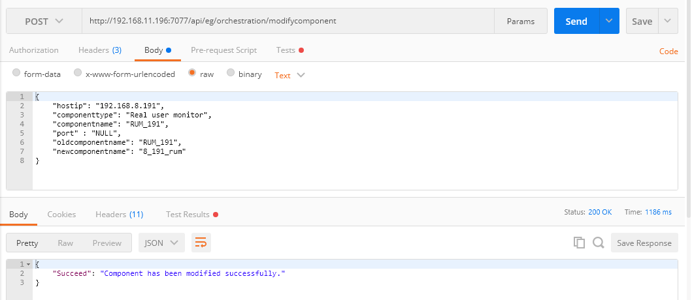
Task: Choose the x-www-form-urlencoded body option
Action: 78,73
